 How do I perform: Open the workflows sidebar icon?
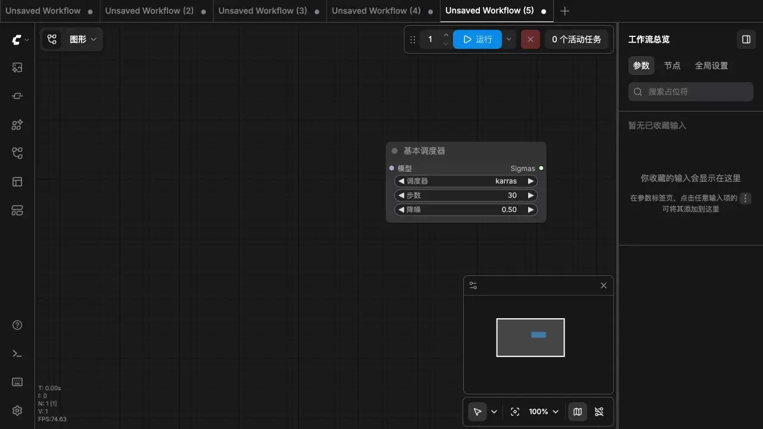coord(17,154)
